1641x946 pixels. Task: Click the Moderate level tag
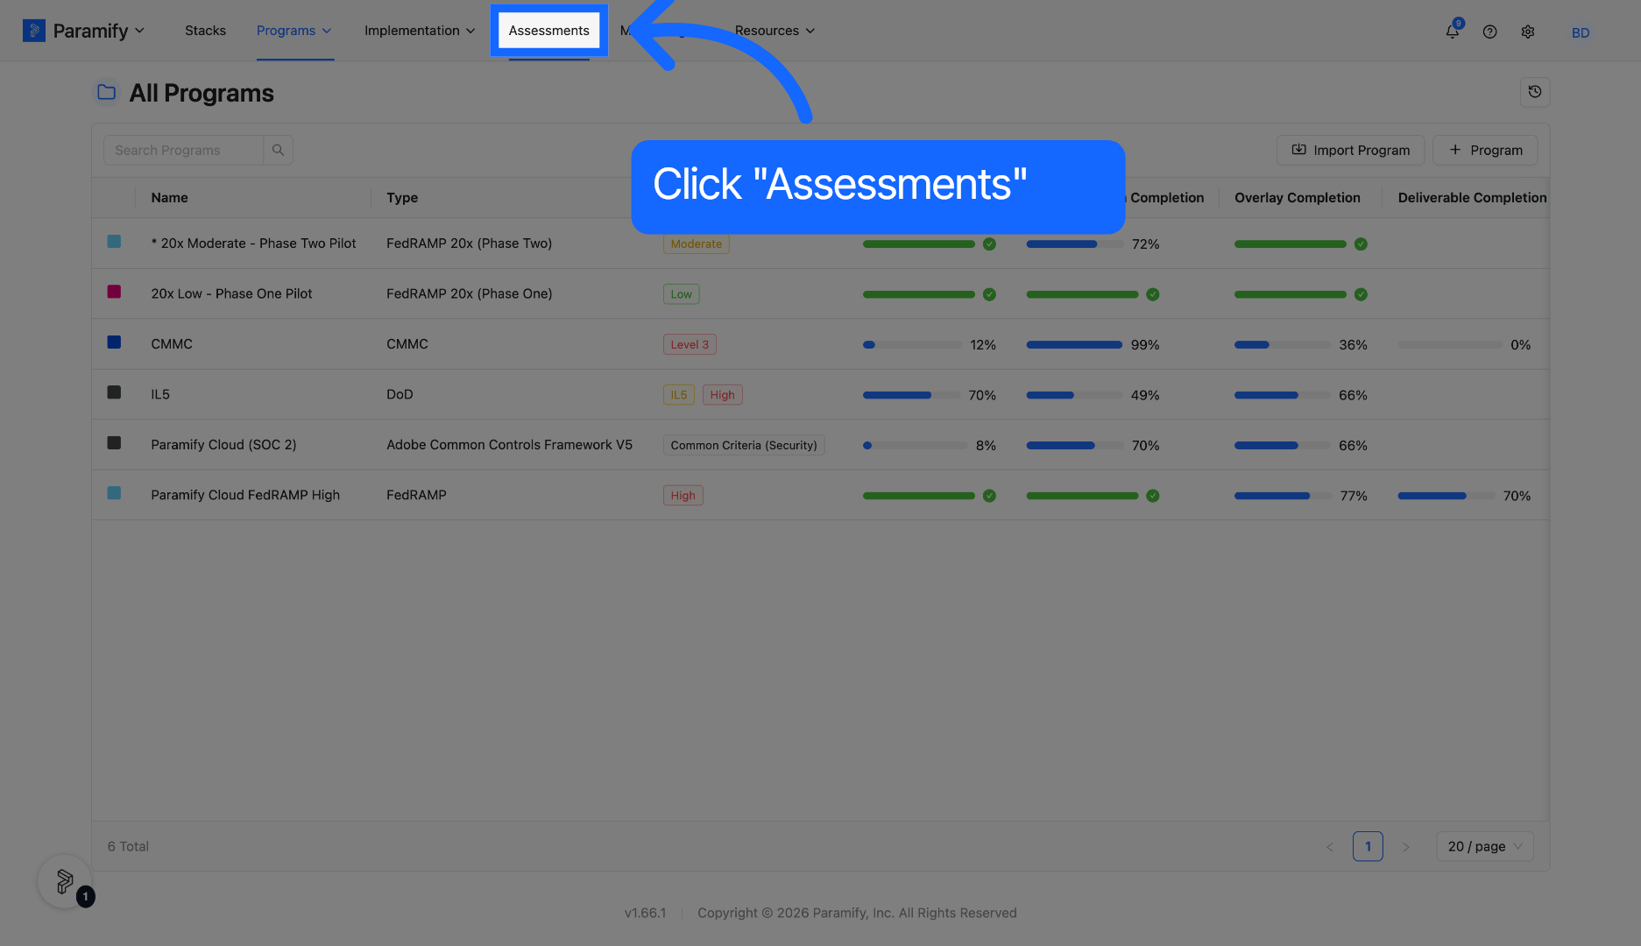coord(697,244)
